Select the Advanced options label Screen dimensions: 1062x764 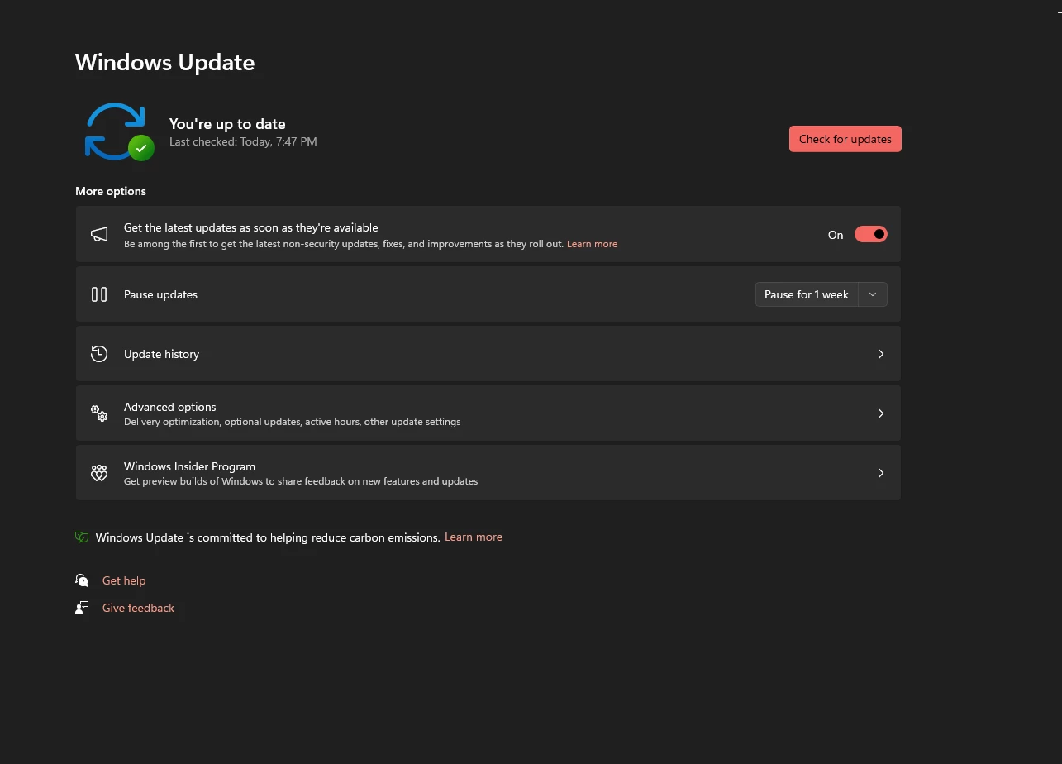pyautogui.click(x=169, y=407)
